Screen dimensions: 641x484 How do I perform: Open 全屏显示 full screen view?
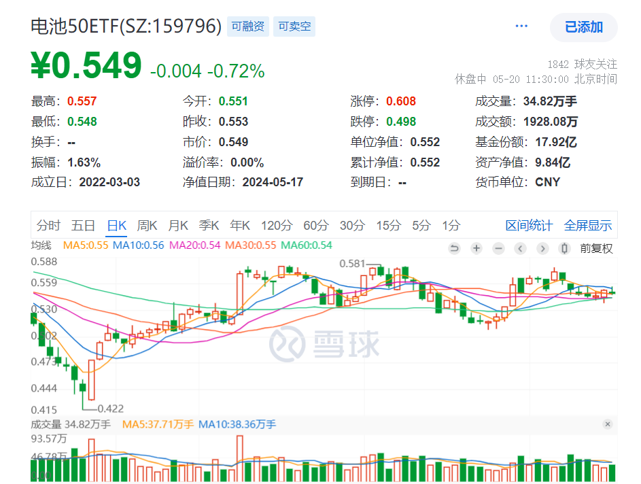(x=588, y=225)
